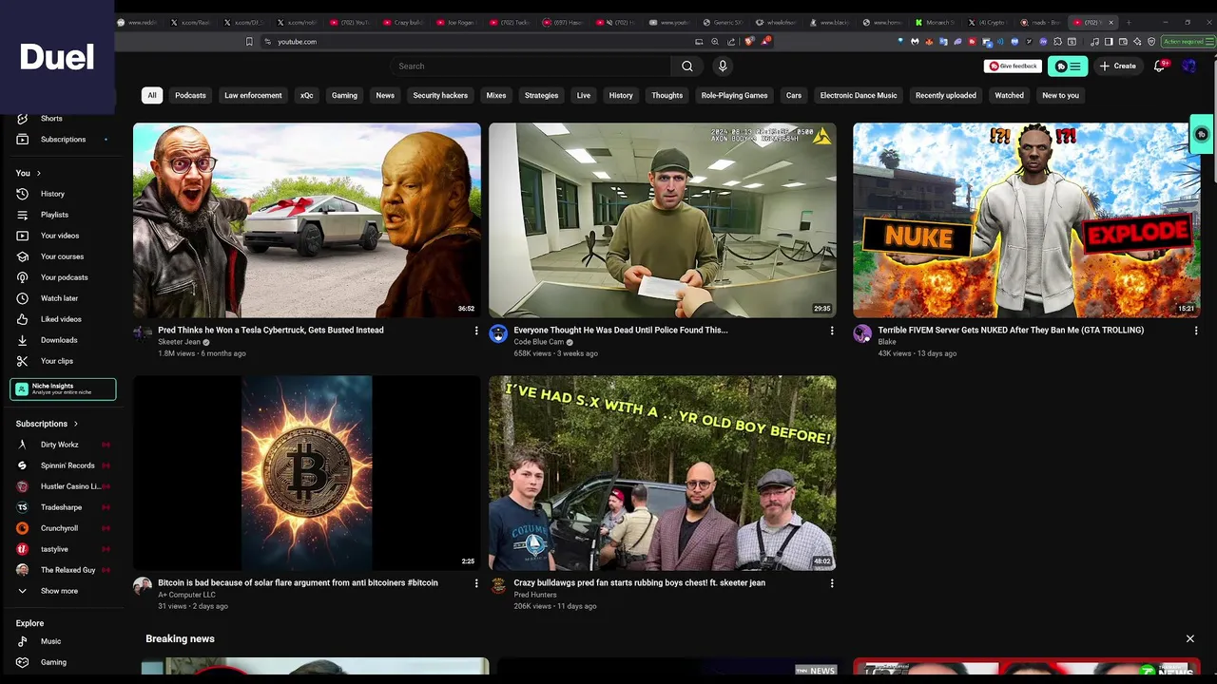
Task: Click inside the YouTube search field
Action: pyautogui.click(x=531, y=66)
